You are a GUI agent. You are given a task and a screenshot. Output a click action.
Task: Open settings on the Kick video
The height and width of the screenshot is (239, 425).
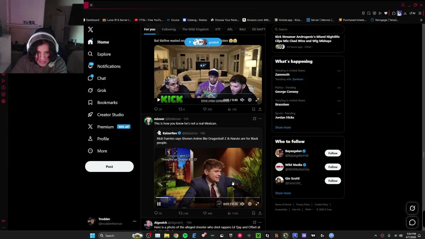point(250,100)
